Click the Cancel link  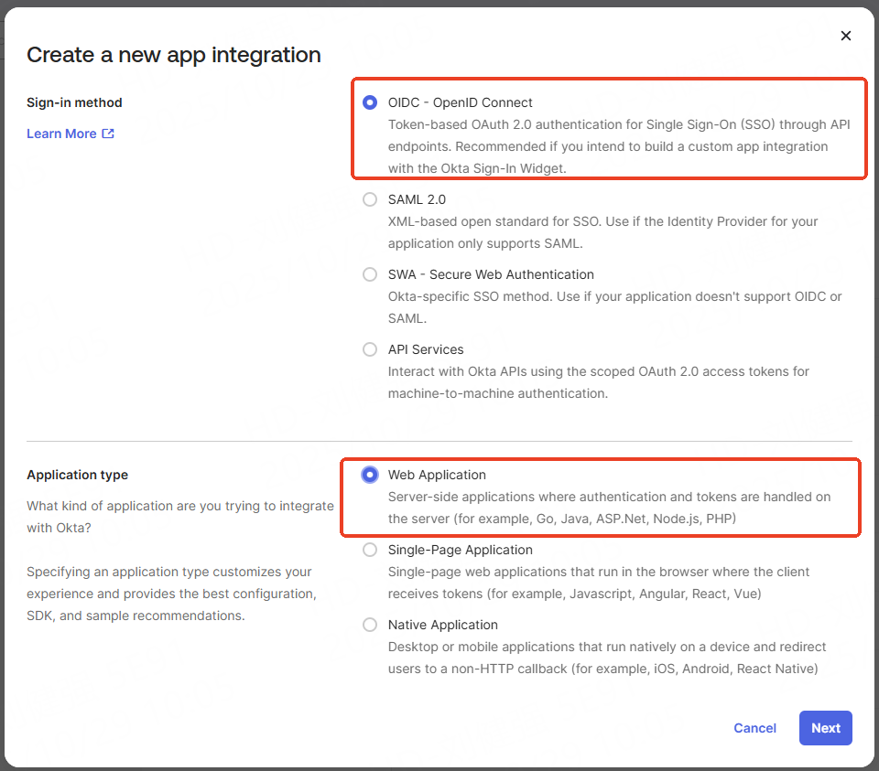[754, 728]
